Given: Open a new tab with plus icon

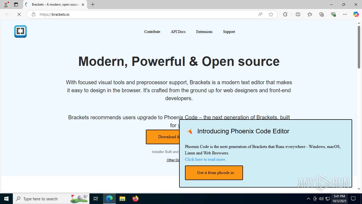Looking at the screenshot, I should (x=93, y=5).
